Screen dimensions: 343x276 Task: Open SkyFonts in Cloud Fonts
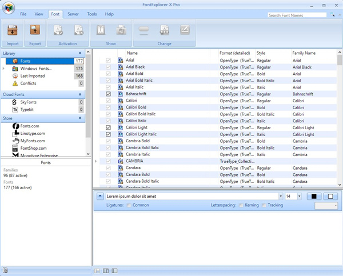pos(29,102)
